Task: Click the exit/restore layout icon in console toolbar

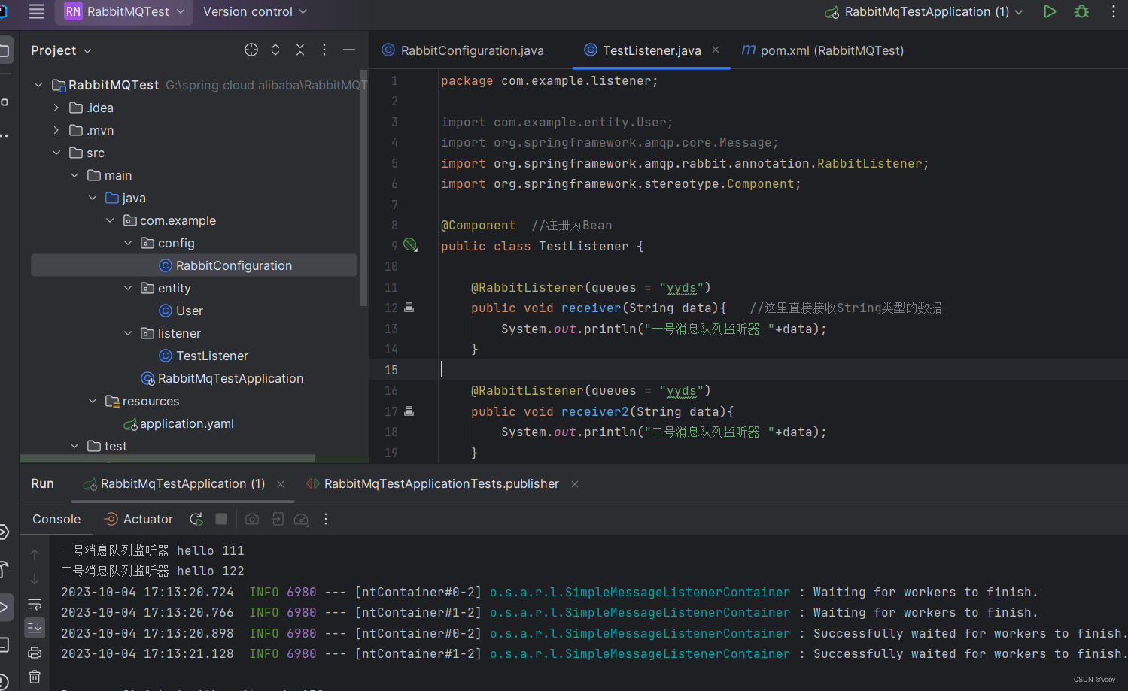Action: (x=278, y=519)
